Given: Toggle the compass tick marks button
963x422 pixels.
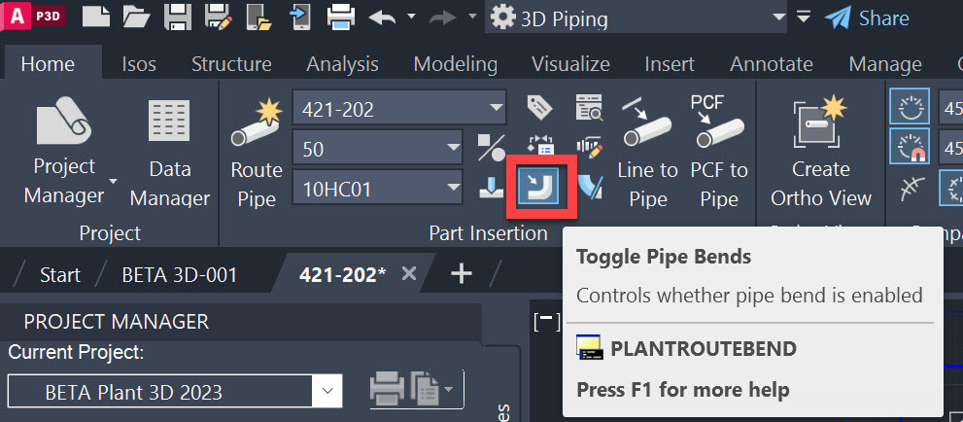Looking at the screenshot, I should point(910,108).
